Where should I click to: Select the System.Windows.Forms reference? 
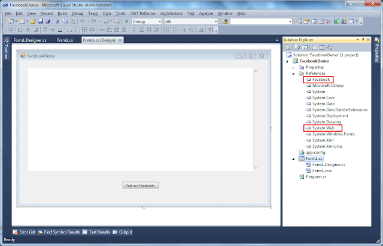pyautogui.click(x=330, y=134)
